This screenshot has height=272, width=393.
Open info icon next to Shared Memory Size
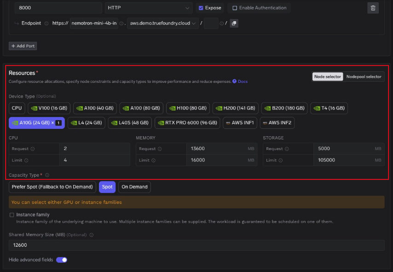92,235
